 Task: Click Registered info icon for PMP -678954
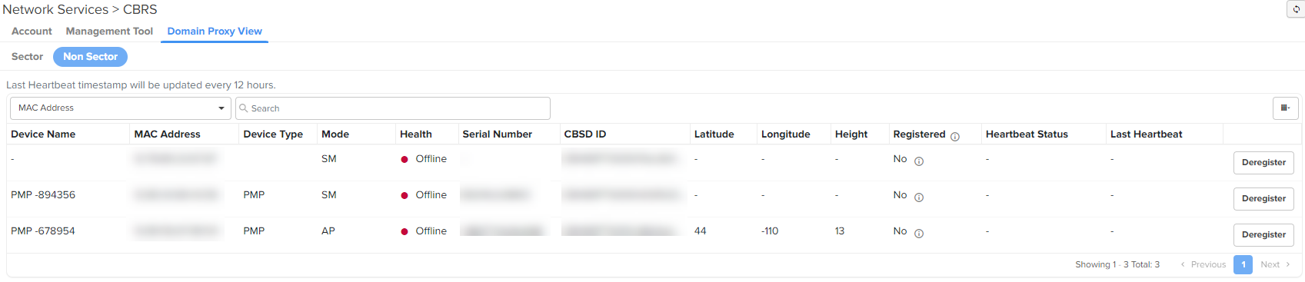click(919, 234)
